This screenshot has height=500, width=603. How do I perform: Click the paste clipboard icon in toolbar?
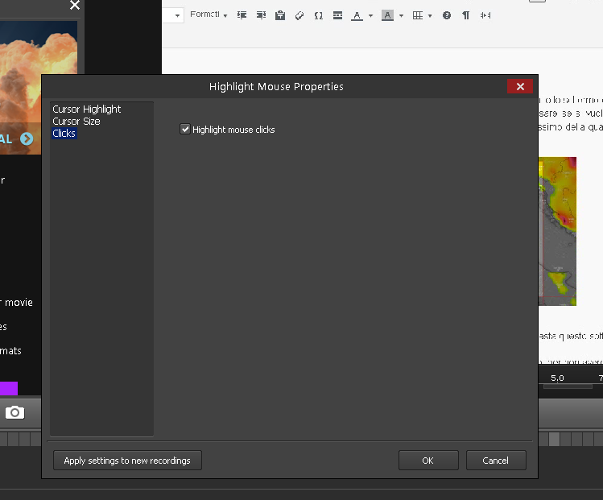point(280,15)
